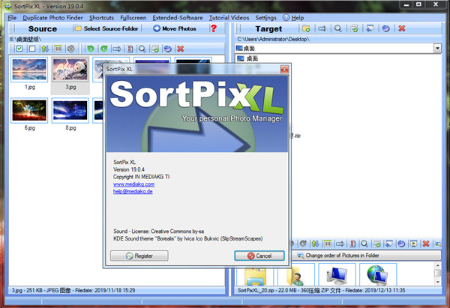
Task: Click magnifier icon in Source toolbar
Action: click(142, 49)
